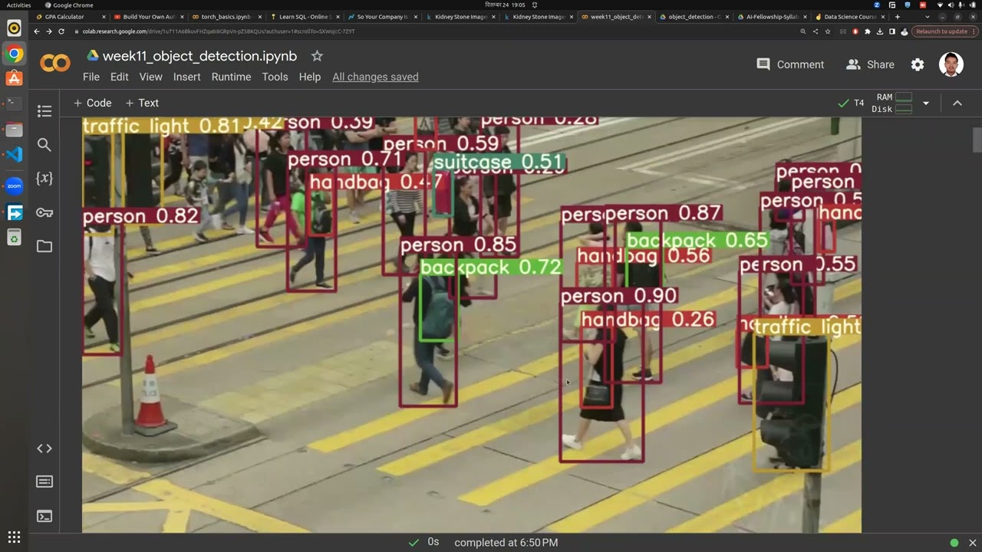Open the secrets key icon

[44, 212]
